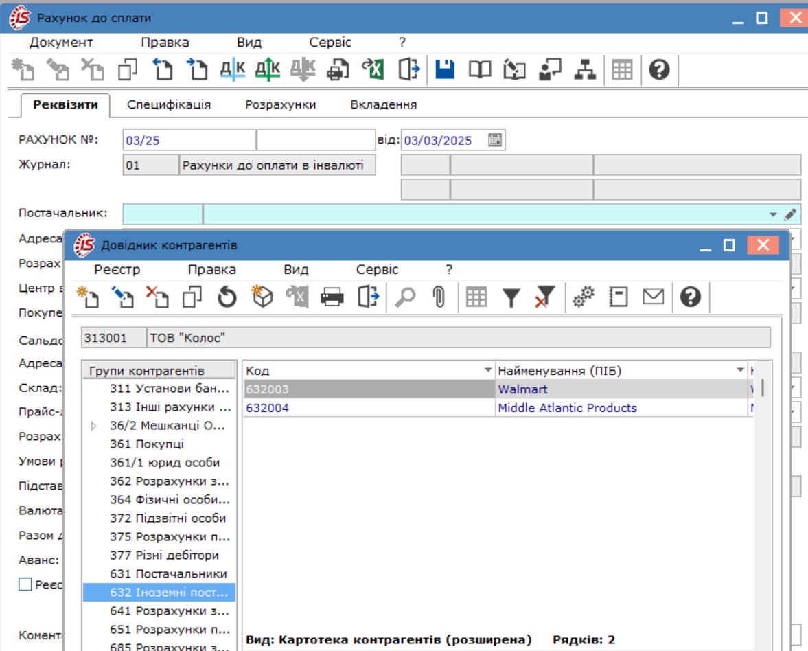The height and width of the screenshot is (651, 808).
Task: Open the Вид menu in directory window
Action: 296,270
